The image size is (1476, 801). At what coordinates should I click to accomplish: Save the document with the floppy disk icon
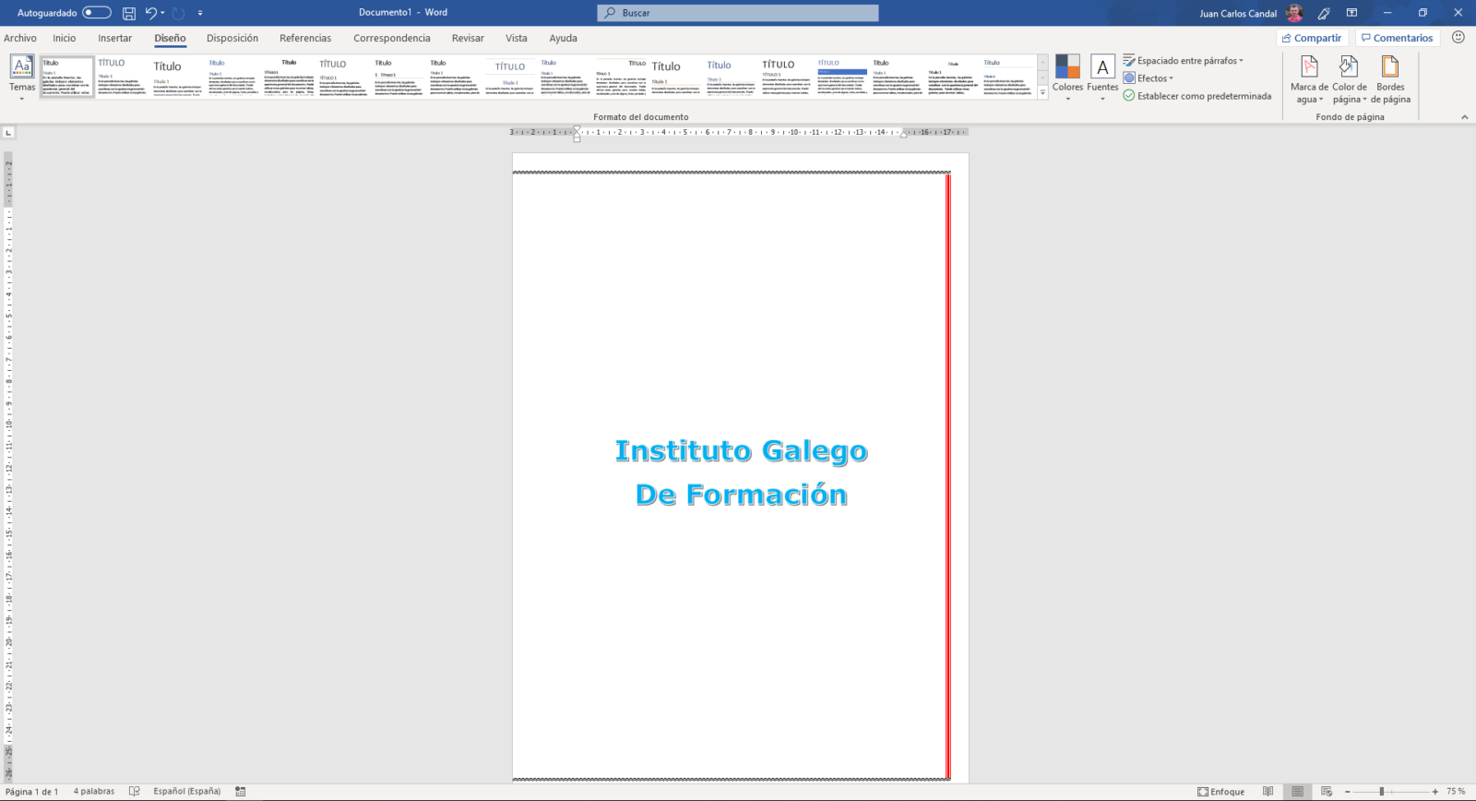(x=129, y=13)
